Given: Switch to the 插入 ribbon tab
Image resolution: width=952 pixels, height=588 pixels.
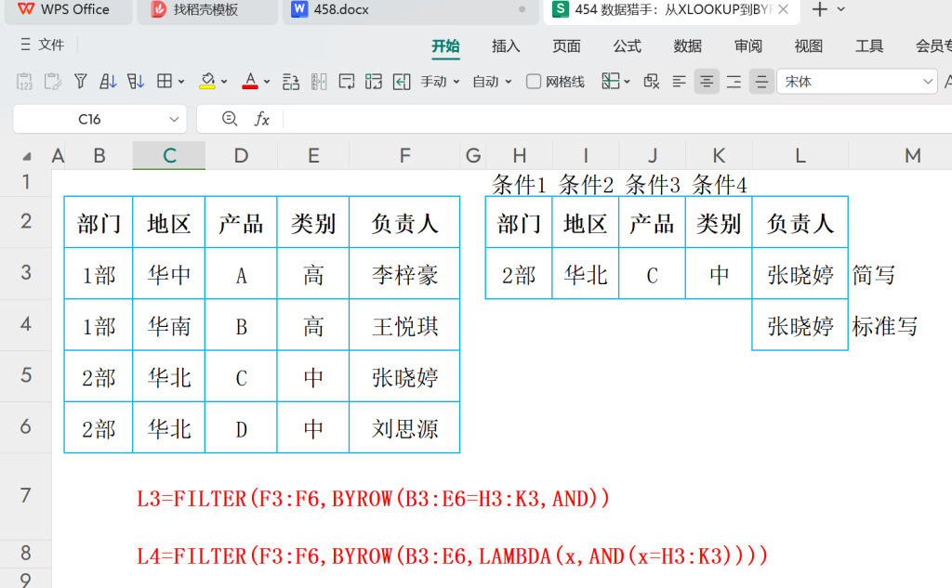Looking at the screenshot, I should click(506, 46).
